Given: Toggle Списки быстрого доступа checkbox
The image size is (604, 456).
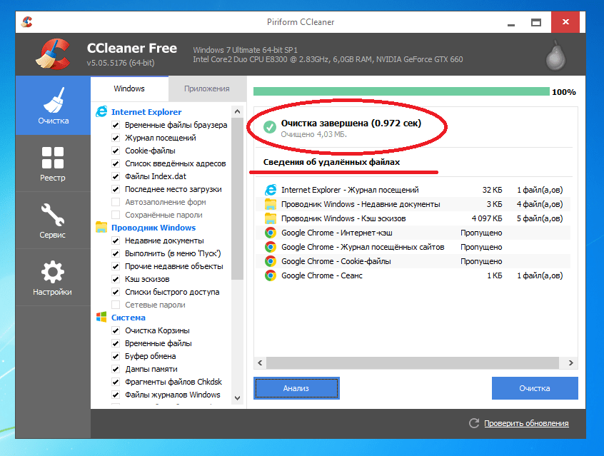Looking at the screenshot, I should pos(116,292).
